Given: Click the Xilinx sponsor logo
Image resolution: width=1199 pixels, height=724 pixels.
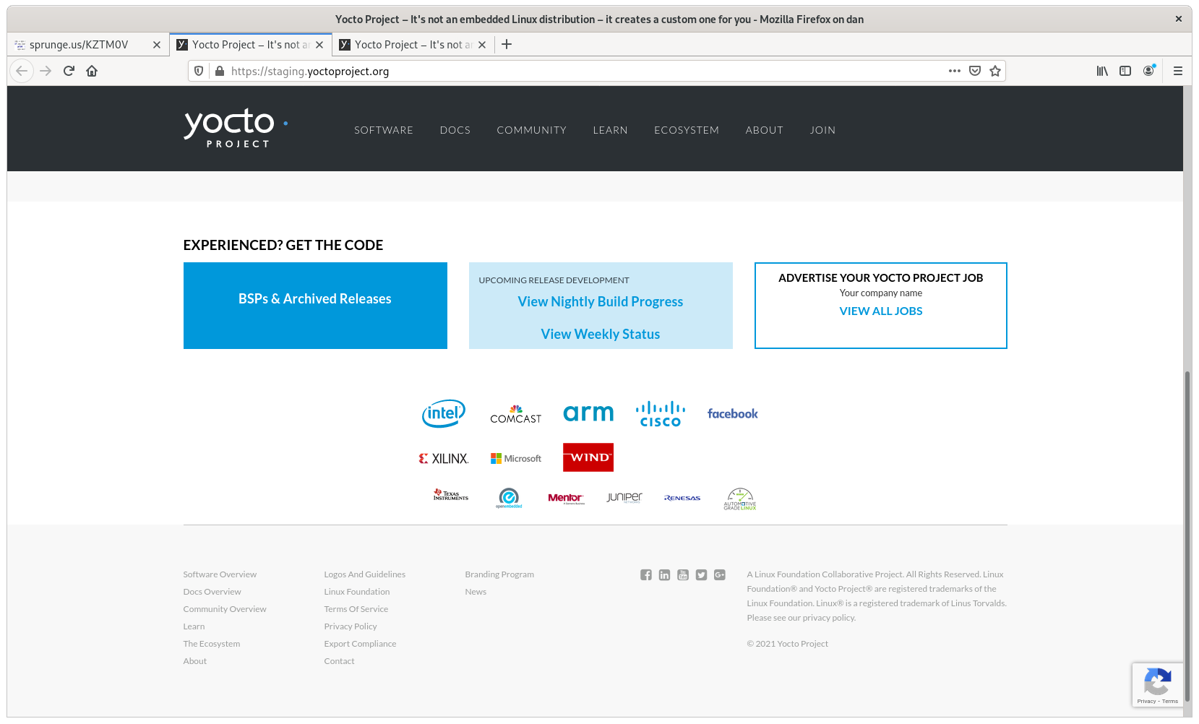Looking at the screenshot, I should [444, 458].
